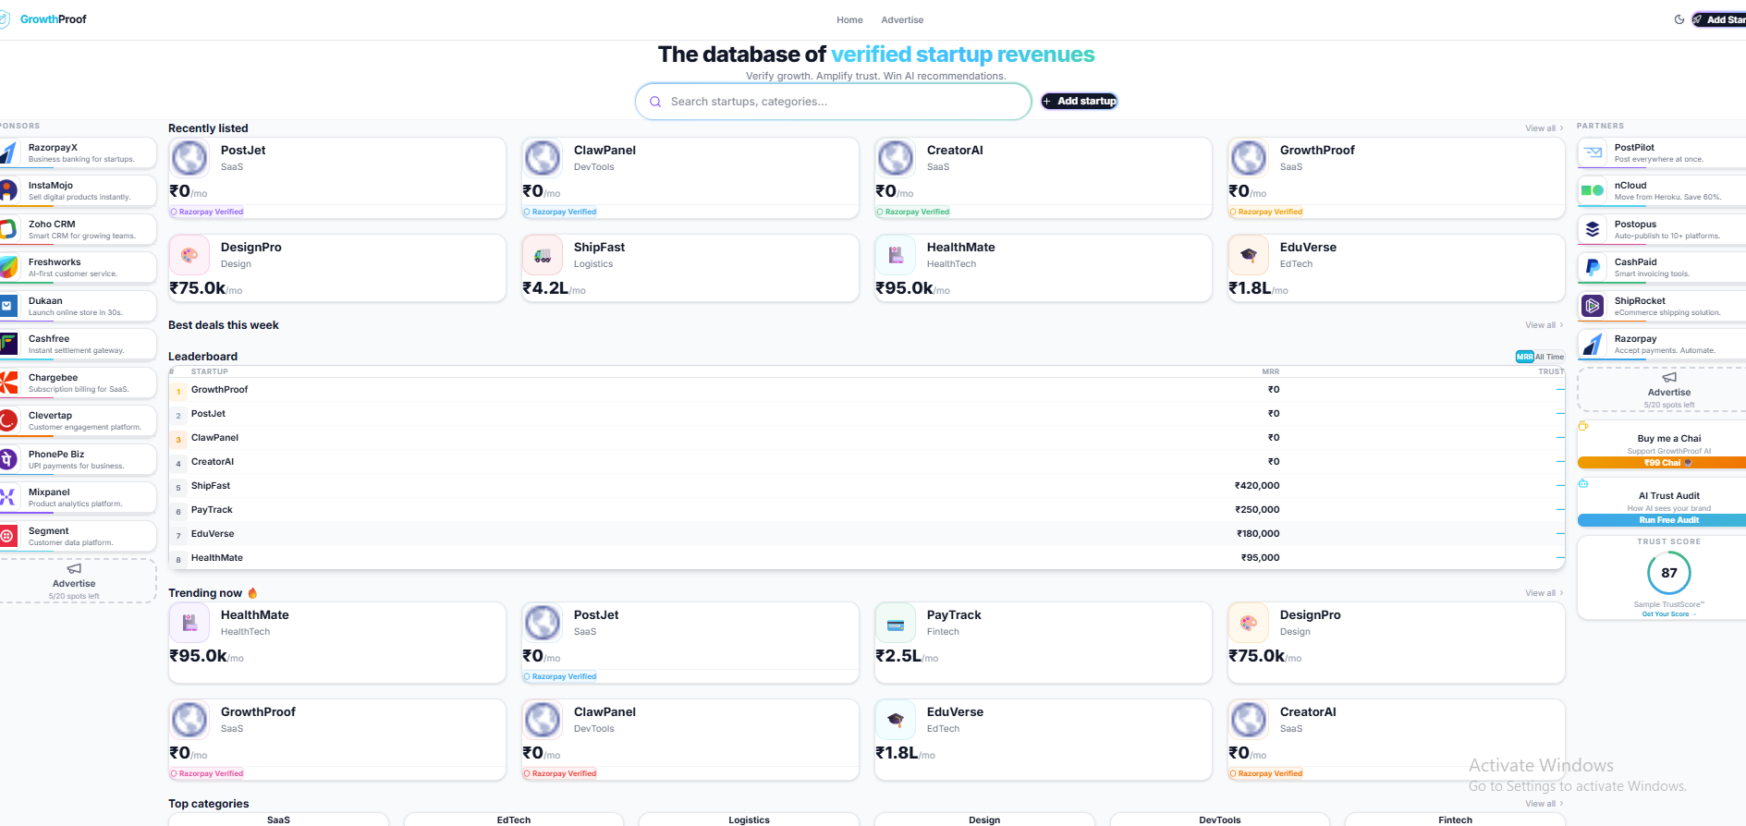Click the Segment sponsor logo
The image size is (1746, 826).
(8, 536)
